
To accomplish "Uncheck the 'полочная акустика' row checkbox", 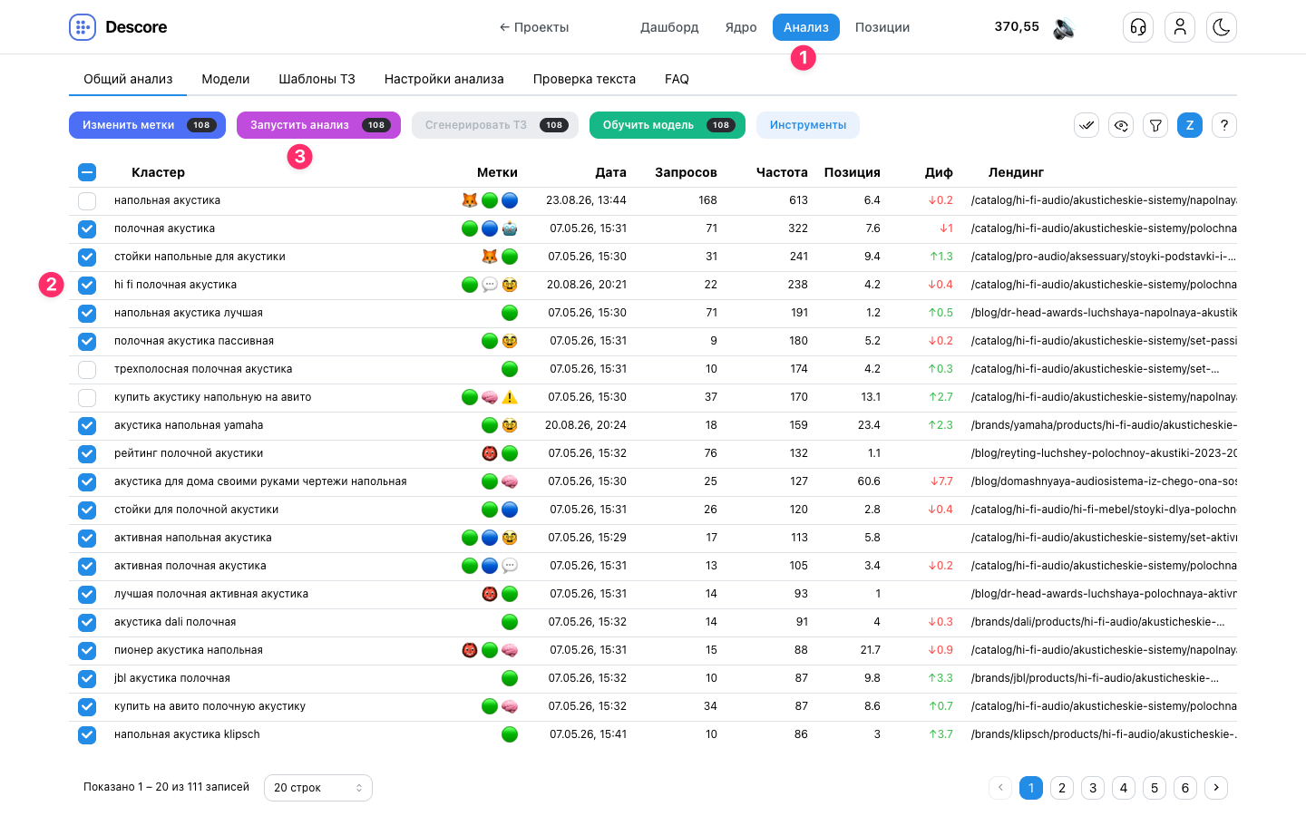I will [87, 228].
